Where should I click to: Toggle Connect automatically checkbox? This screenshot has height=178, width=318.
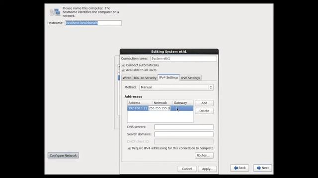(123, 65)
